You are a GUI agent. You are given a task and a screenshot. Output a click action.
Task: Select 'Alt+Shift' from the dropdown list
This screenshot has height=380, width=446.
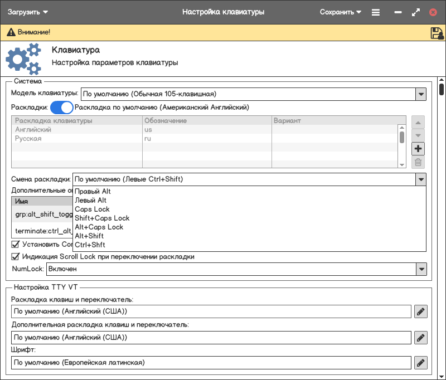pyautogui.click(x=89, y=236)
